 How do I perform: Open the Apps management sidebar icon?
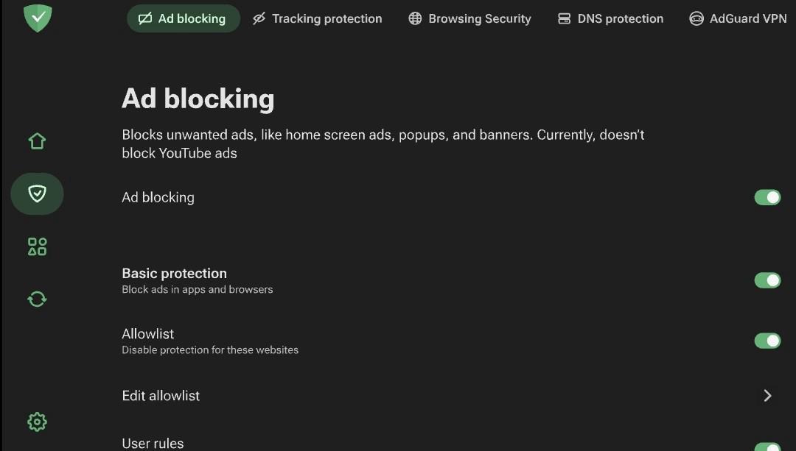click(x=37, y=246)
